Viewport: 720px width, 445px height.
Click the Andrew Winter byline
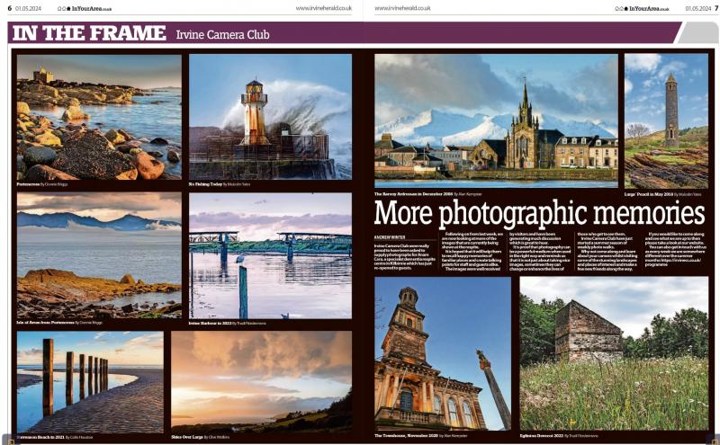[x=391, y=236]
